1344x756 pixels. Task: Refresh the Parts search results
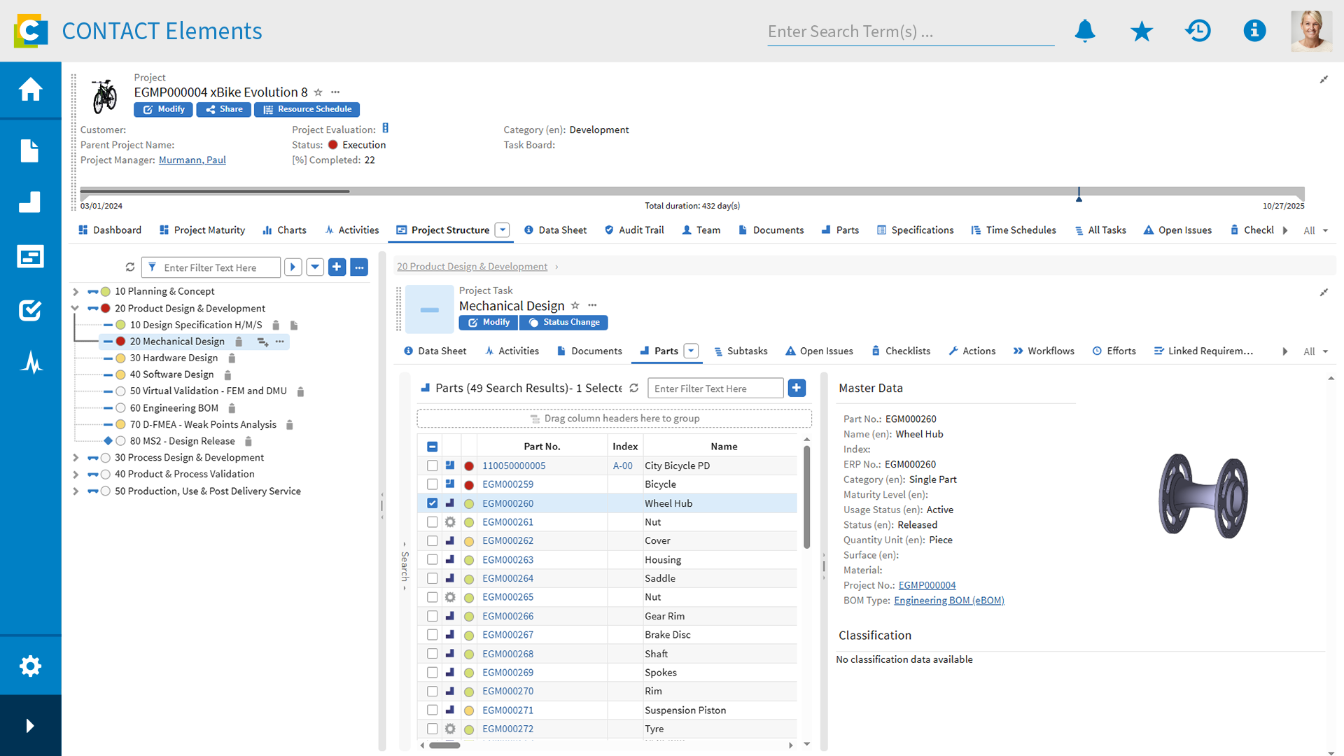633,388
